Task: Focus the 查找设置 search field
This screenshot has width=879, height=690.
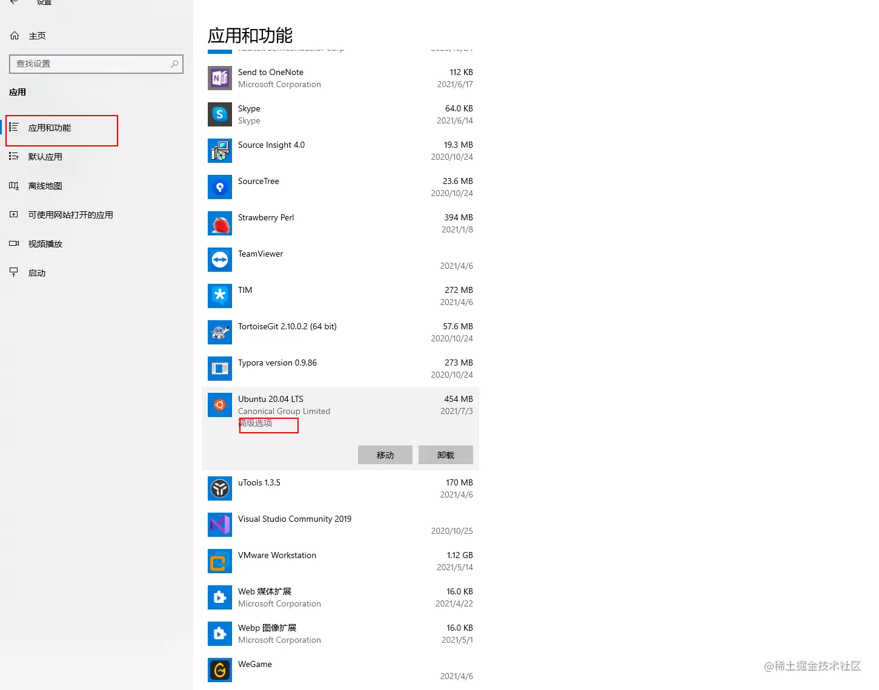Action: point(96,64)
